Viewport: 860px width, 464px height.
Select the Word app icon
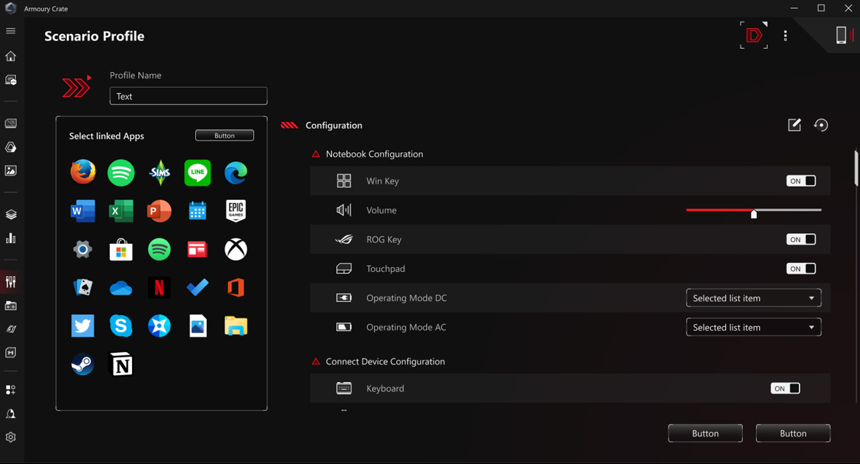click(82, 211)
